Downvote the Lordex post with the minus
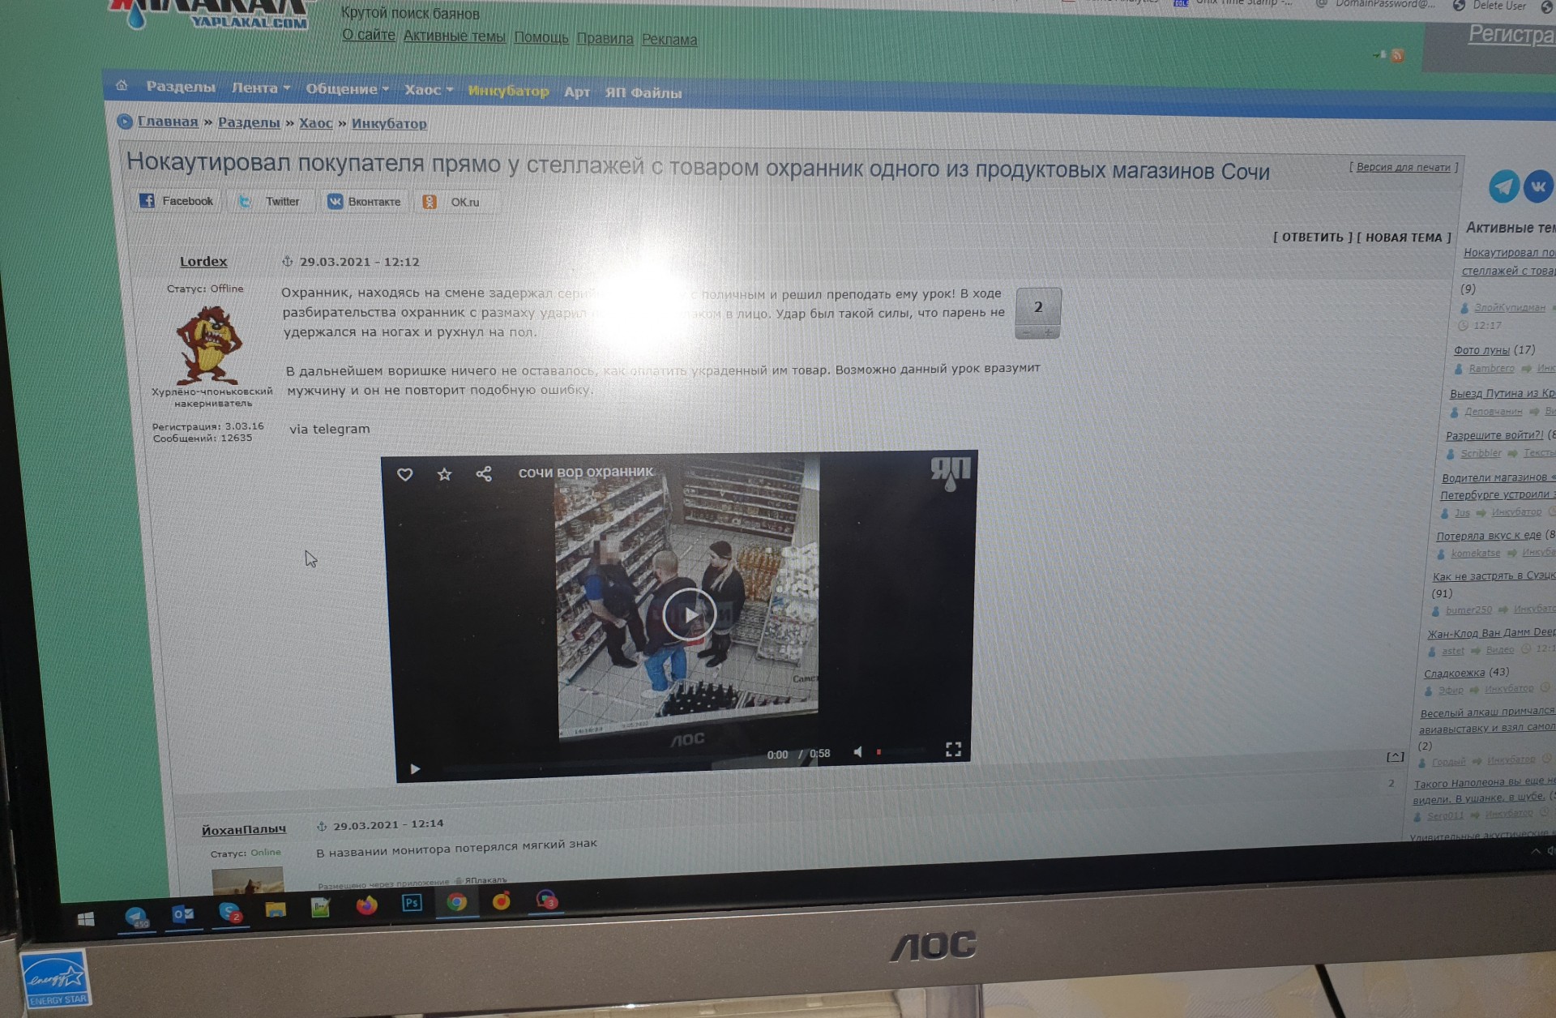Screen dimensions: 1556x1018 click(1027, 332)
